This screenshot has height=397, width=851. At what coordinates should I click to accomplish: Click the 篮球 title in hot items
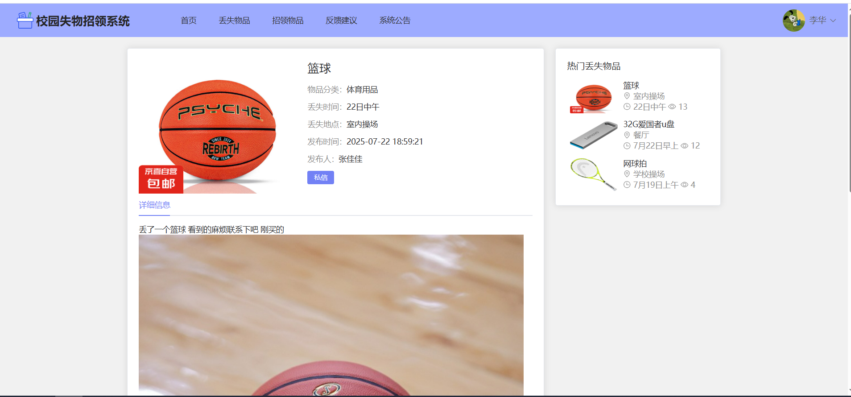631,86
